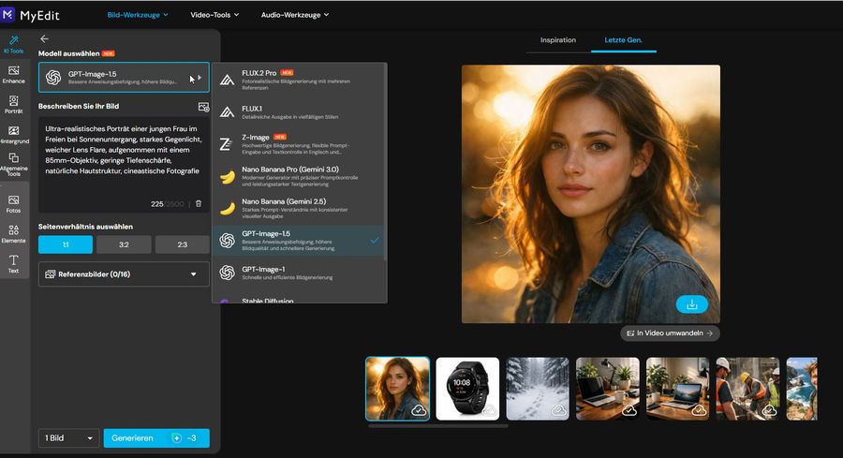Open the Enhance sidebar tool
Viewport: 843px width, 458px height.
tap(13, 75)
